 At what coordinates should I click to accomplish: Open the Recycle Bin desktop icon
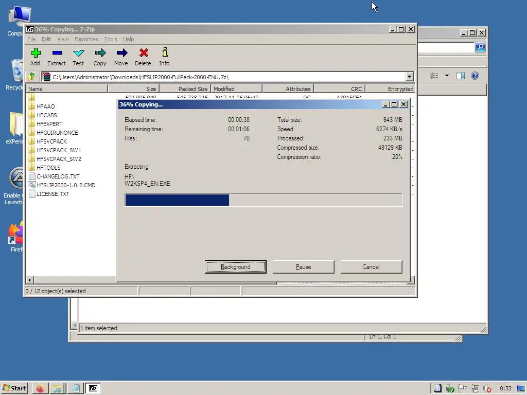[14, 74]
